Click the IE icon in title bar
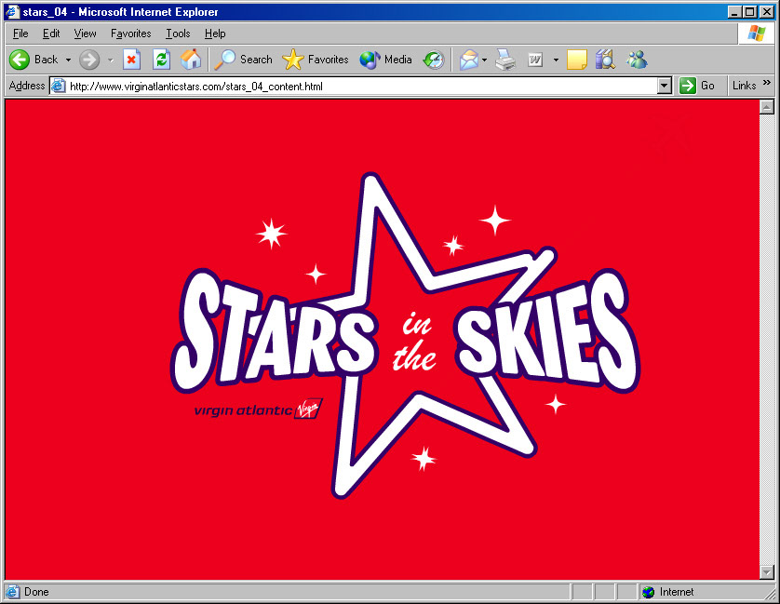Screen dimensions: 780x604 12,11
